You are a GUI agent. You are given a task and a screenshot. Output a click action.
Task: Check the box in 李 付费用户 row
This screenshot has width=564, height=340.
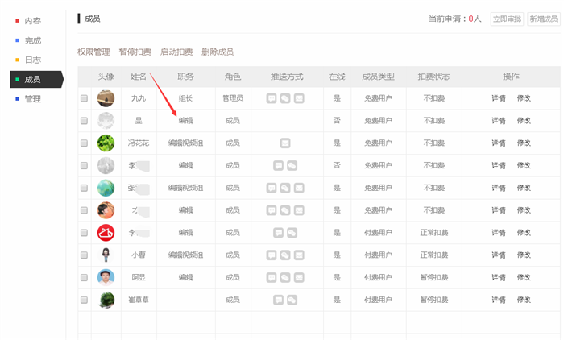click(x=84, y=233)
